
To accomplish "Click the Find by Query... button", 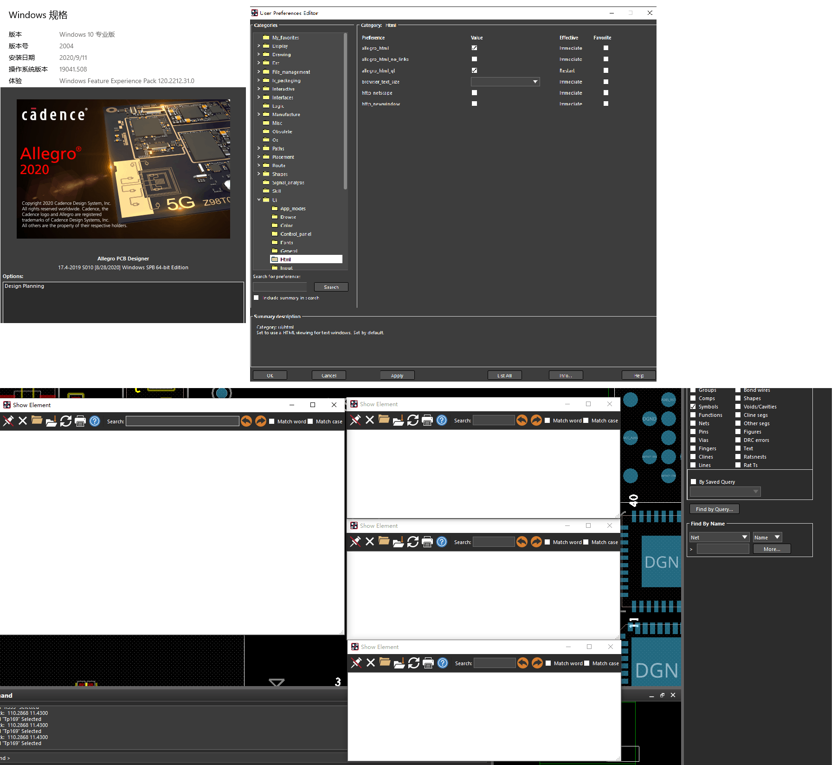I will tap(715, 509).
